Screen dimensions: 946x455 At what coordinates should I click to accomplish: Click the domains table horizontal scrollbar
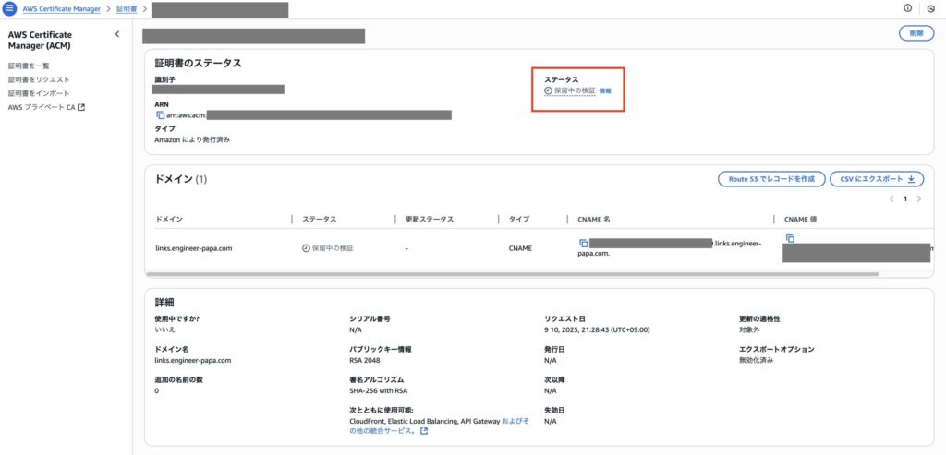(512, 274)
